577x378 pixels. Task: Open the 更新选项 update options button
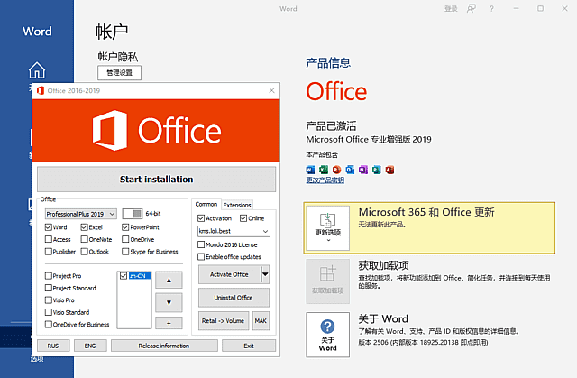[x=327, y=228]
